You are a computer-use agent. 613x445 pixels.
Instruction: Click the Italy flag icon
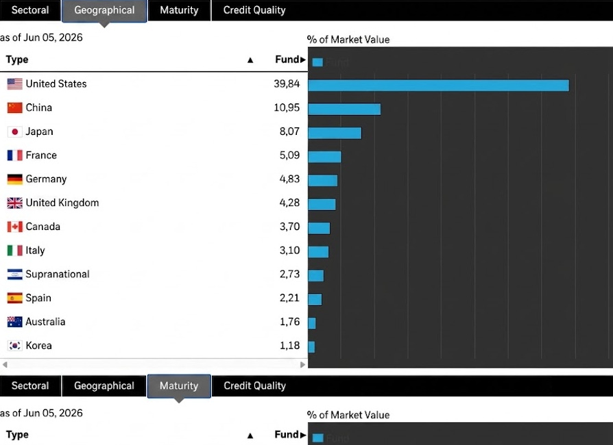tap(15, 251)
